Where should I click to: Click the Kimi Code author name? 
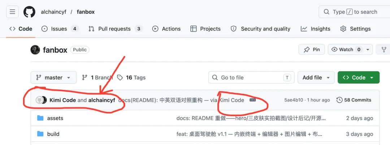pos(63,100)
